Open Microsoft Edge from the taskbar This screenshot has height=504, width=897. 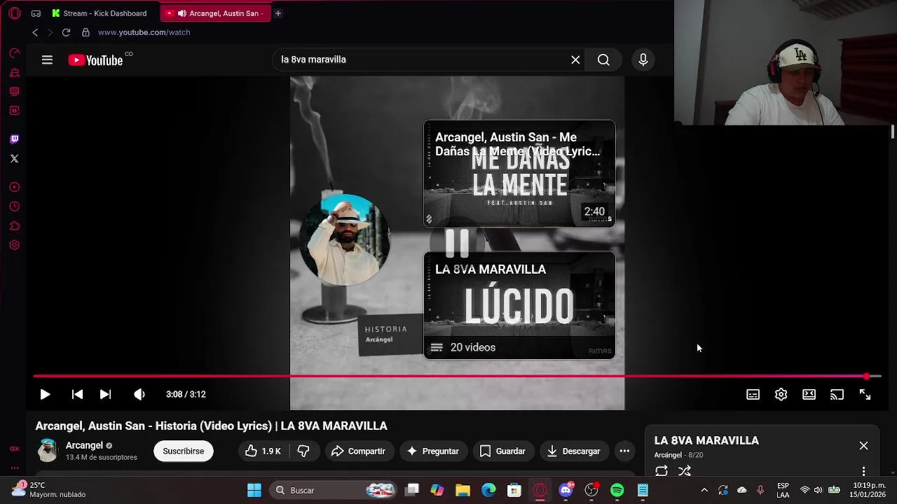pyautogui.click(x=488, y=491)
